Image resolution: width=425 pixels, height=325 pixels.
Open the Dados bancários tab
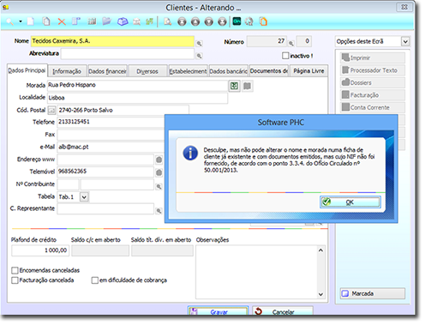[x=228, y=71]
